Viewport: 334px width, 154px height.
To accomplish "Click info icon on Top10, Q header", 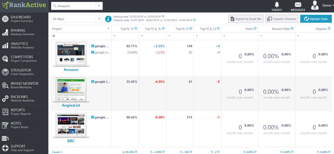I will click(190, 29).
